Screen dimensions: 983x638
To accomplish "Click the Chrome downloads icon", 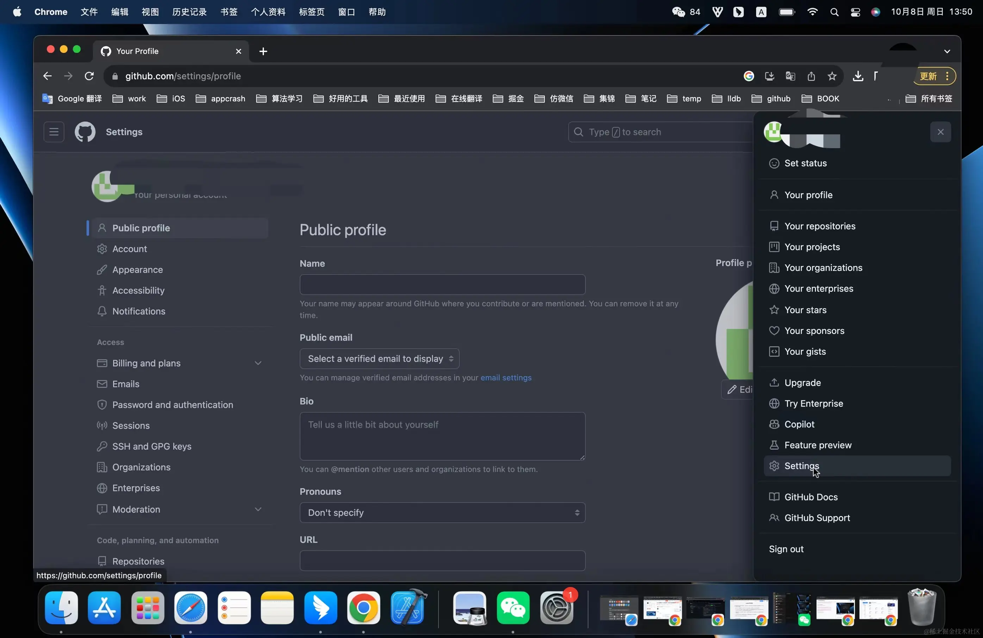I will click(x=858, y=76).
